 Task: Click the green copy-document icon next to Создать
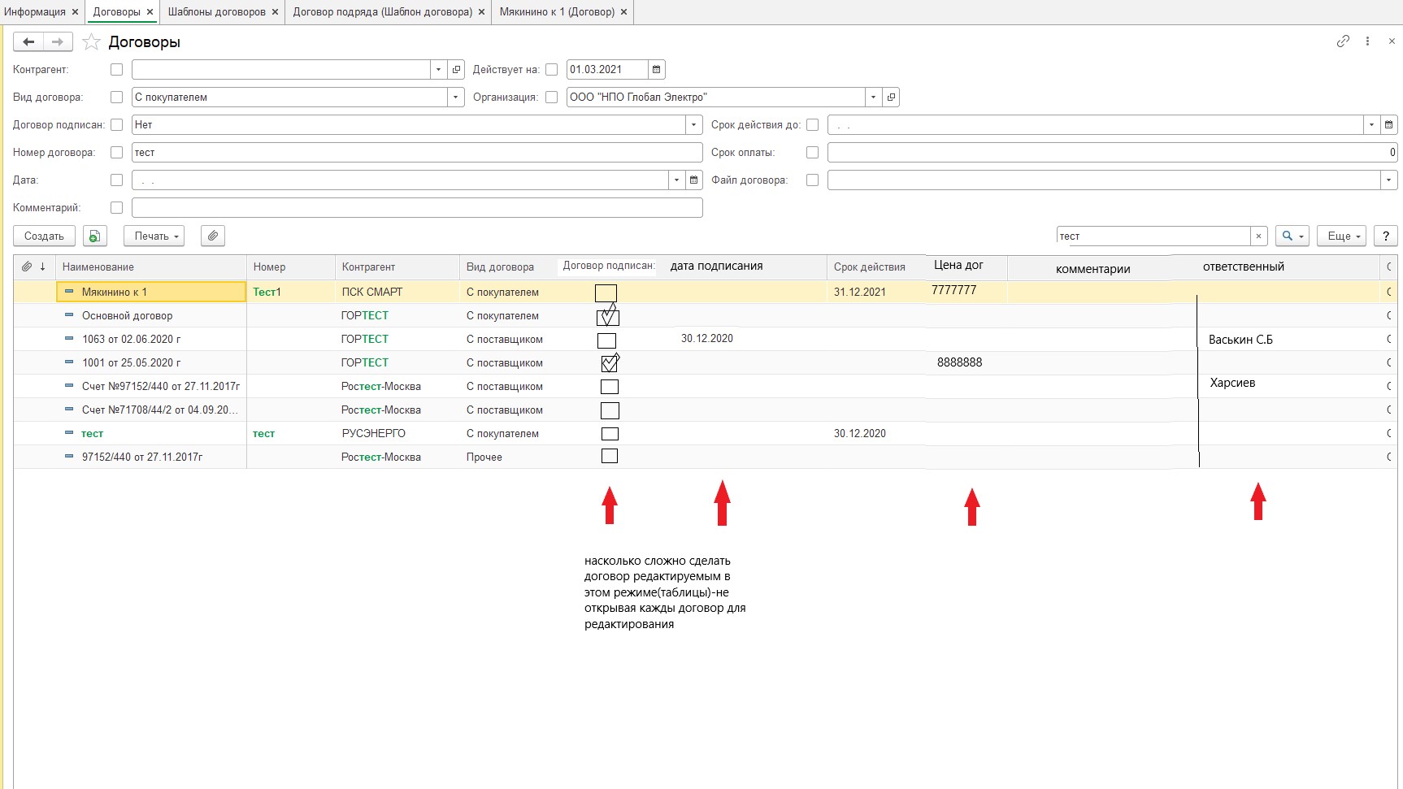(95, 236)
